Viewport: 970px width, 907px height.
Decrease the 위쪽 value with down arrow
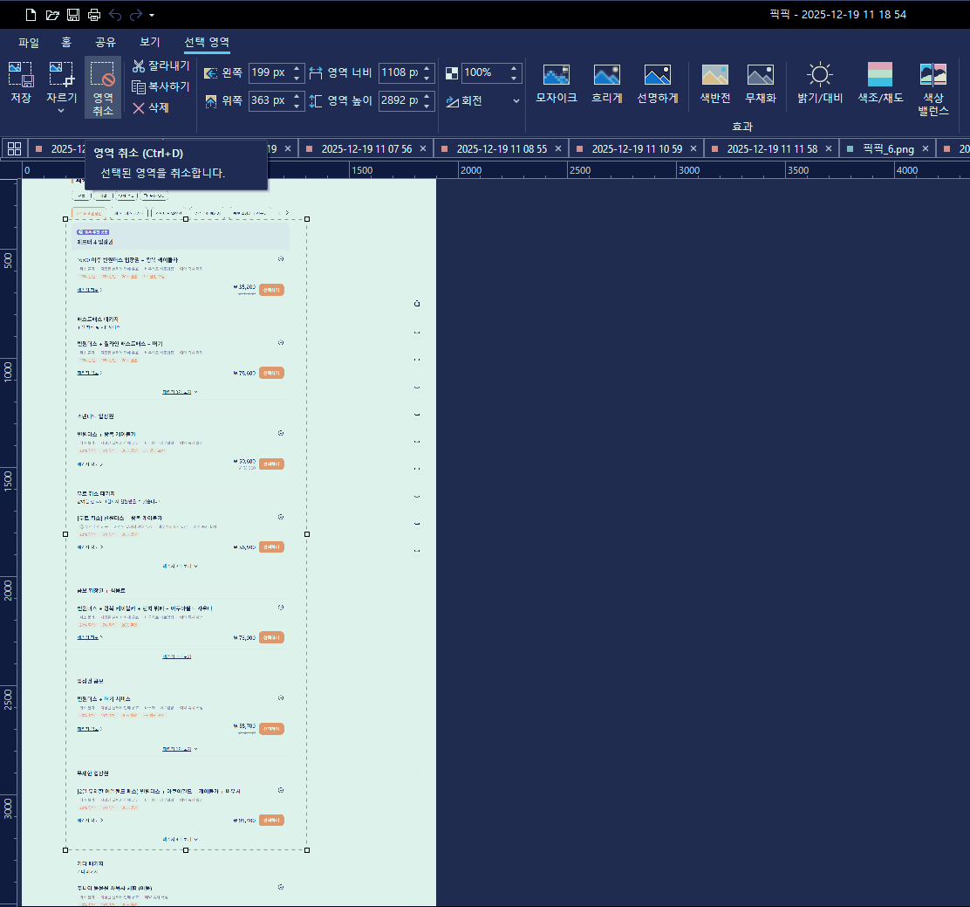pyautogui.click(x=297, y=106)
